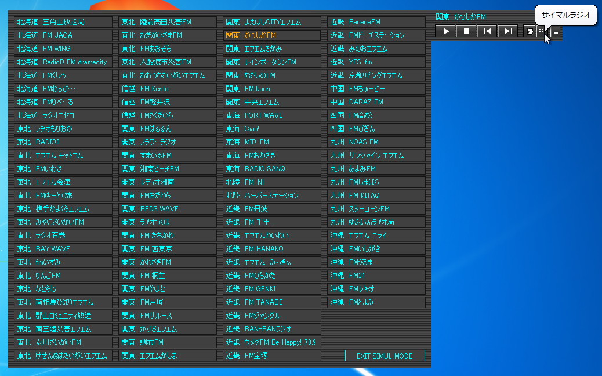602x376 pixels.
Task: Choose 東北 りんごFM
Action: pos(63,276)
